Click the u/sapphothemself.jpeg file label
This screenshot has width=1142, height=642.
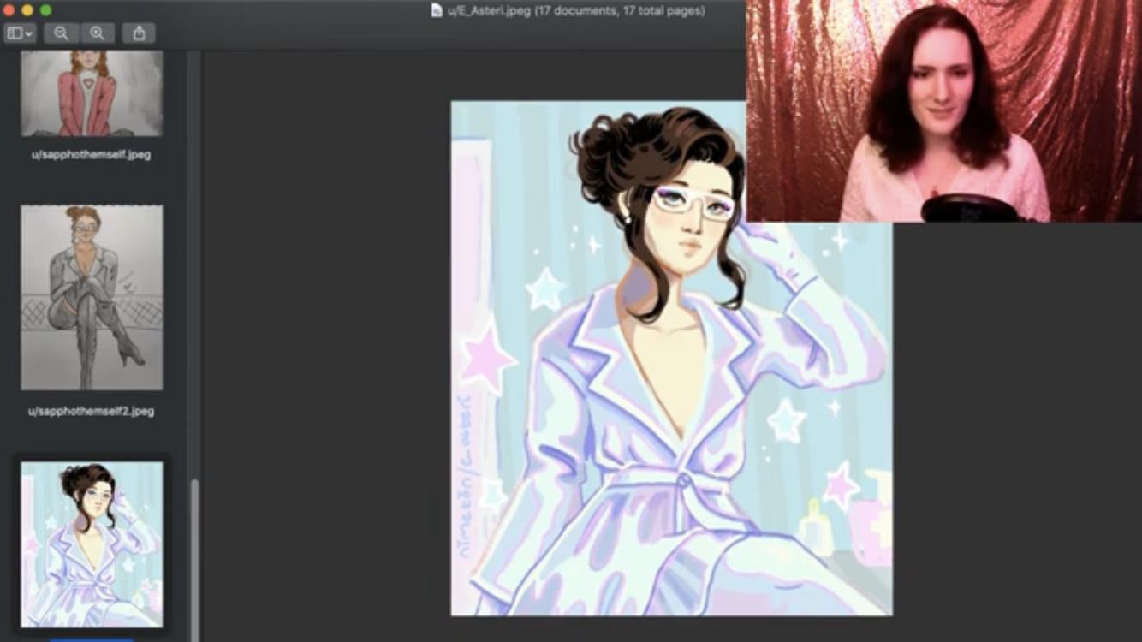coord(92,155)
